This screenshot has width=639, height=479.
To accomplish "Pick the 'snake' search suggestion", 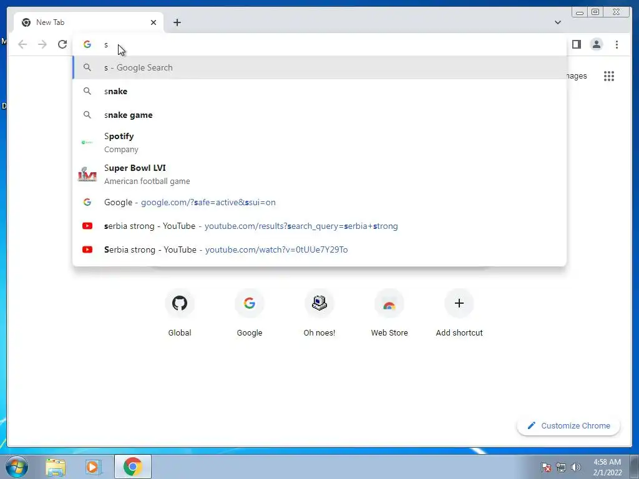I will pyautogui.click(x=319, y=91).
